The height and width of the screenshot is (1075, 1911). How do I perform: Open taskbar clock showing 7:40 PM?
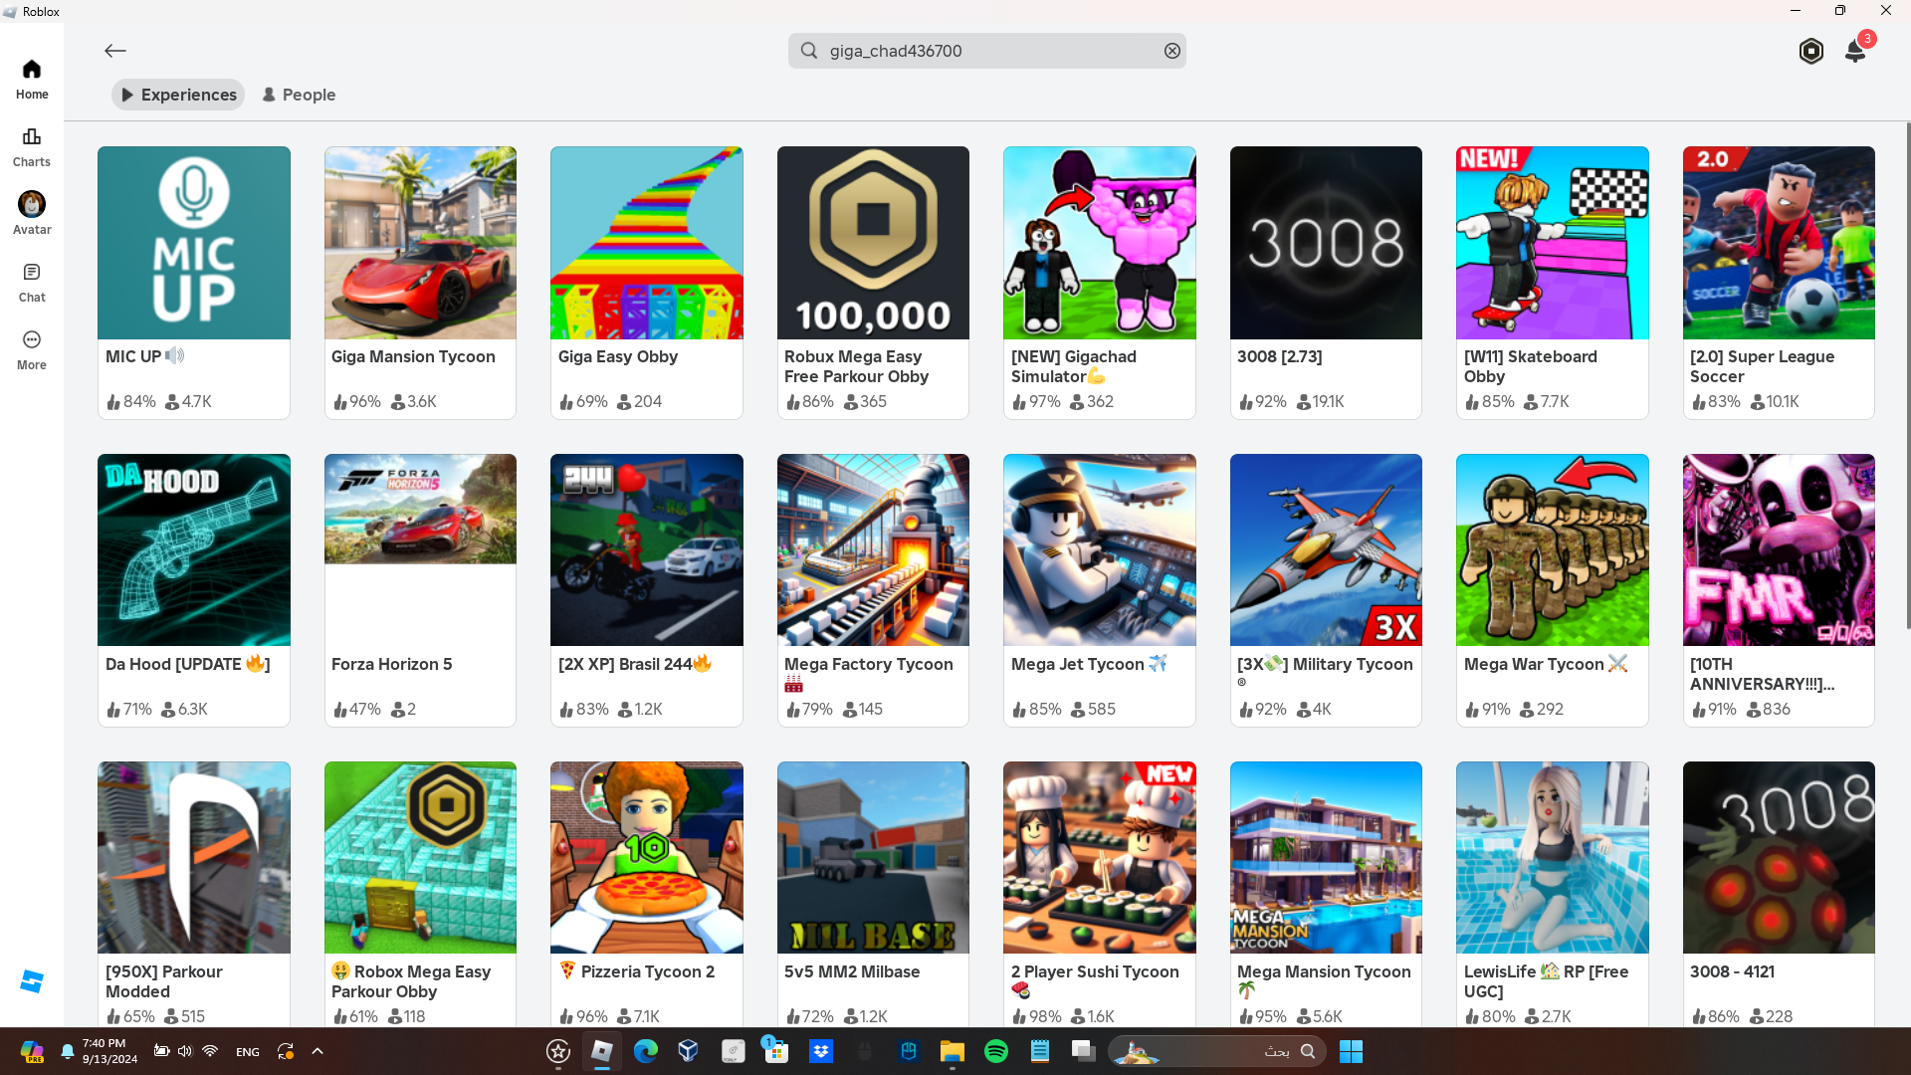pos(110,1051)
